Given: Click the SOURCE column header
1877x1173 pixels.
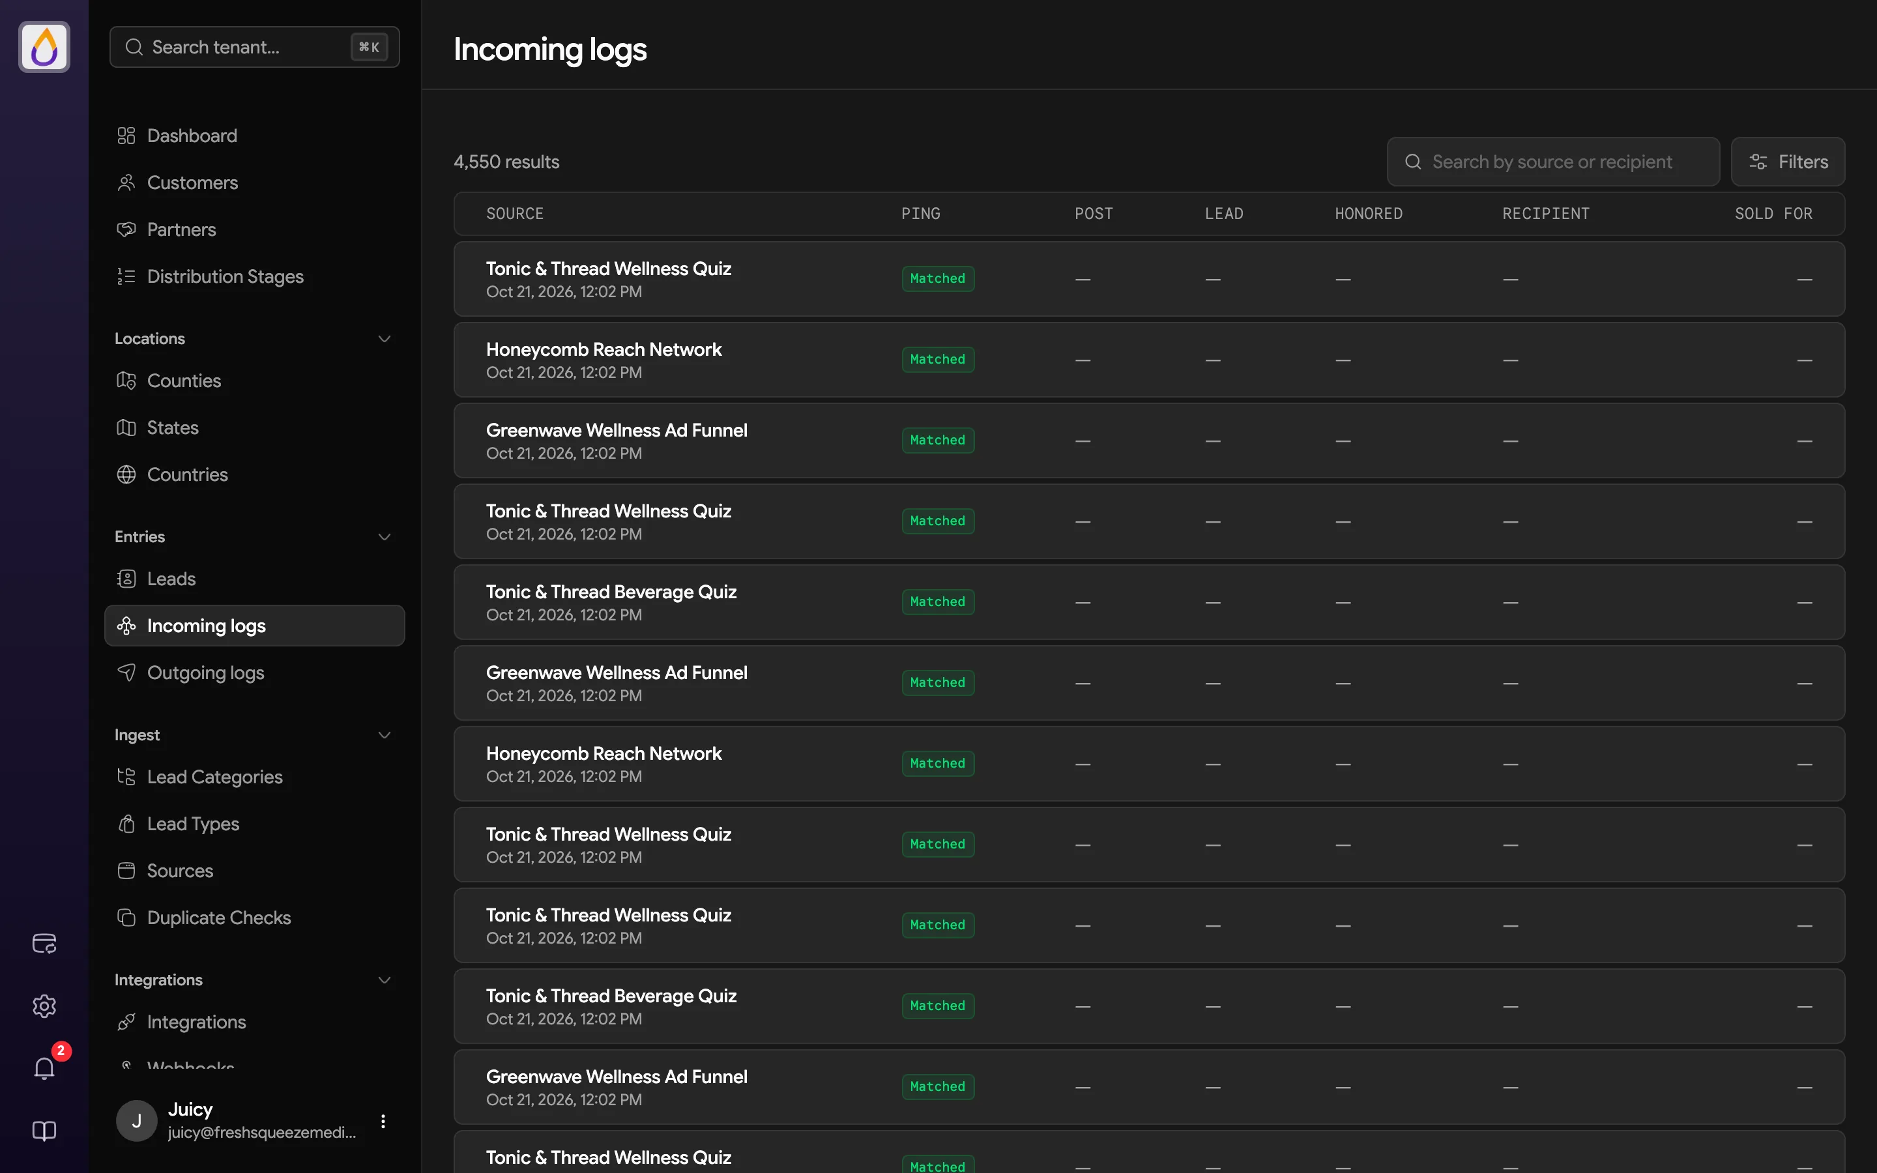Looking at the screenshot, I should (515, 213).
